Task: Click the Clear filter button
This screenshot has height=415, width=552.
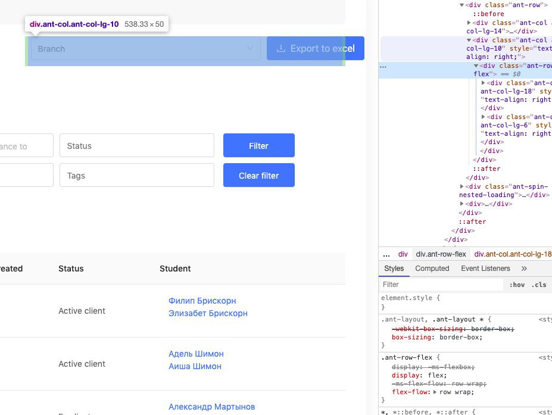Action: click(259, 175)
